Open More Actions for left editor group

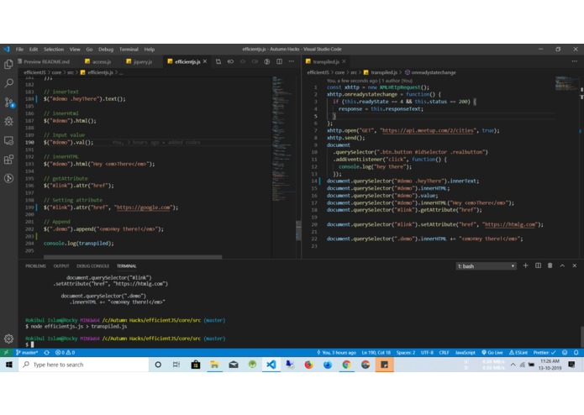(292, 61)
